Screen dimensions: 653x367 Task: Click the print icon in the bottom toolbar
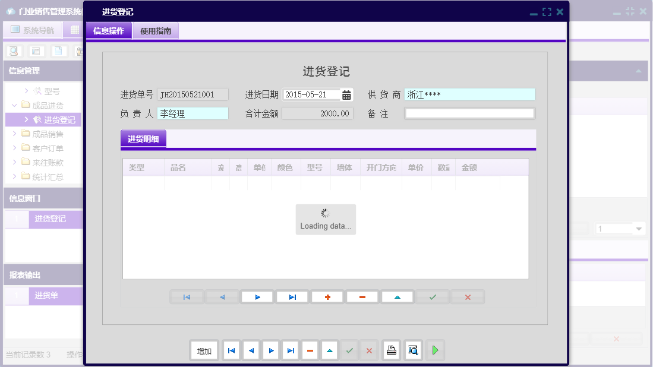[x=392, y=350]
